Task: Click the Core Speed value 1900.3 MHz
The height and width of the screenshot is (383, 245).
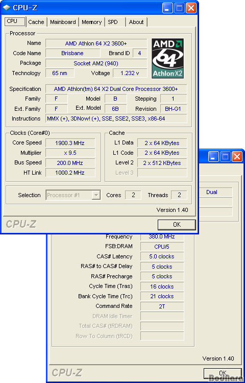Action: (70, 143)
